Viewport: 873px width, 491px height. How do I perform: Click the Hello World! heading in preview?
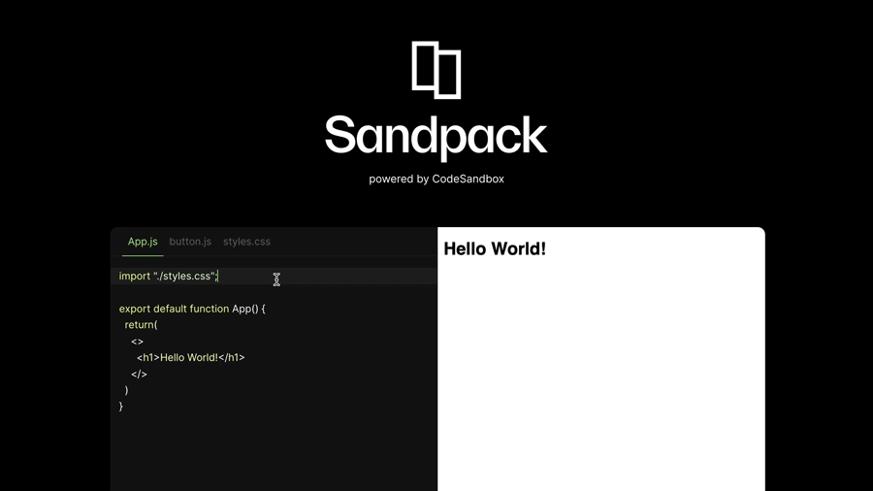(x=495, y=249)
